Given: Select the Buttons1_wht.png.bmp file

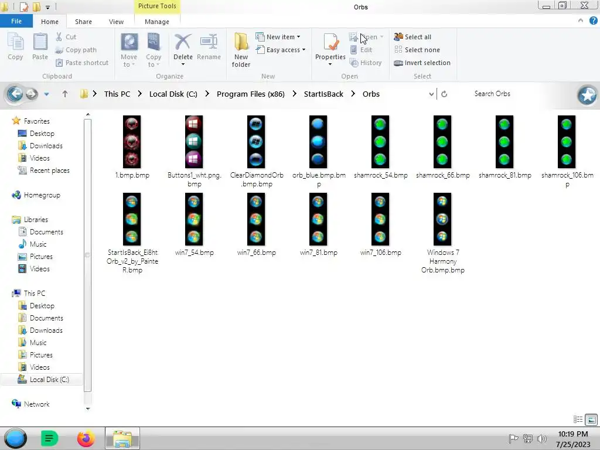Looking at the screenshot, I should pyautogui.click(x=194, y=152).
